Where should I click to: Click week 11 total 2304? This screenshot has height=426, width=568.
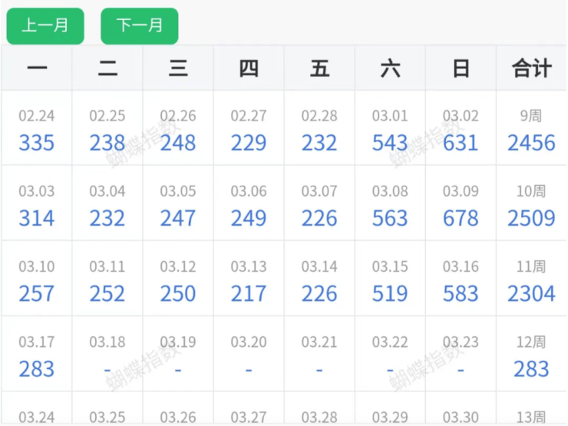[x=531, y=281]
